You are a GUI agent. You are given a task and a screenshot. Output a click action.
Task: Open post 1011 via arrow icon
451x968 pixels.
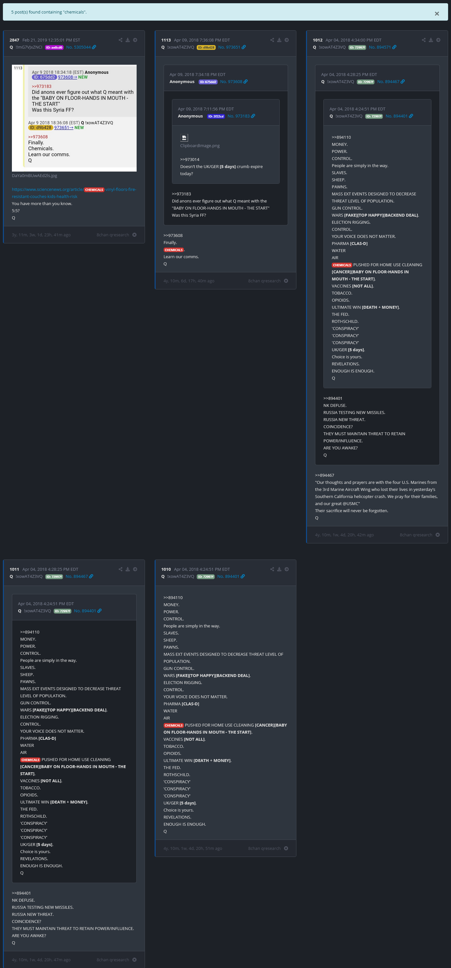point(135,569)
